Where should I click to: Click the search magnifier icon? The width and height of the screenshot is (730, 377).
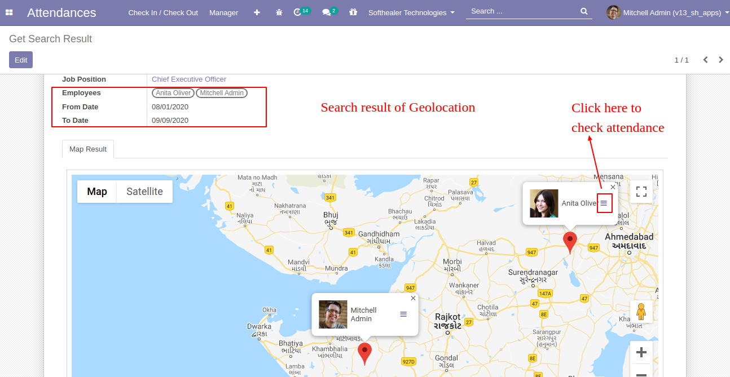584,11
